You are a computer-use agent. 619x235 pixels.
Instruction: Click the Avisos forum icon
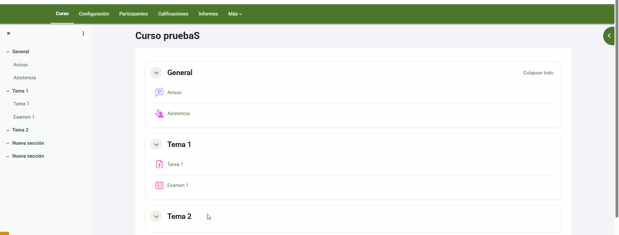[x=159, y=93]
